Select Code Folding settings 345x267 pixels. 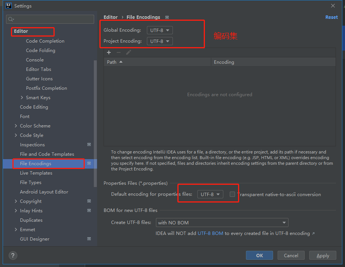(x=40, y=51)
